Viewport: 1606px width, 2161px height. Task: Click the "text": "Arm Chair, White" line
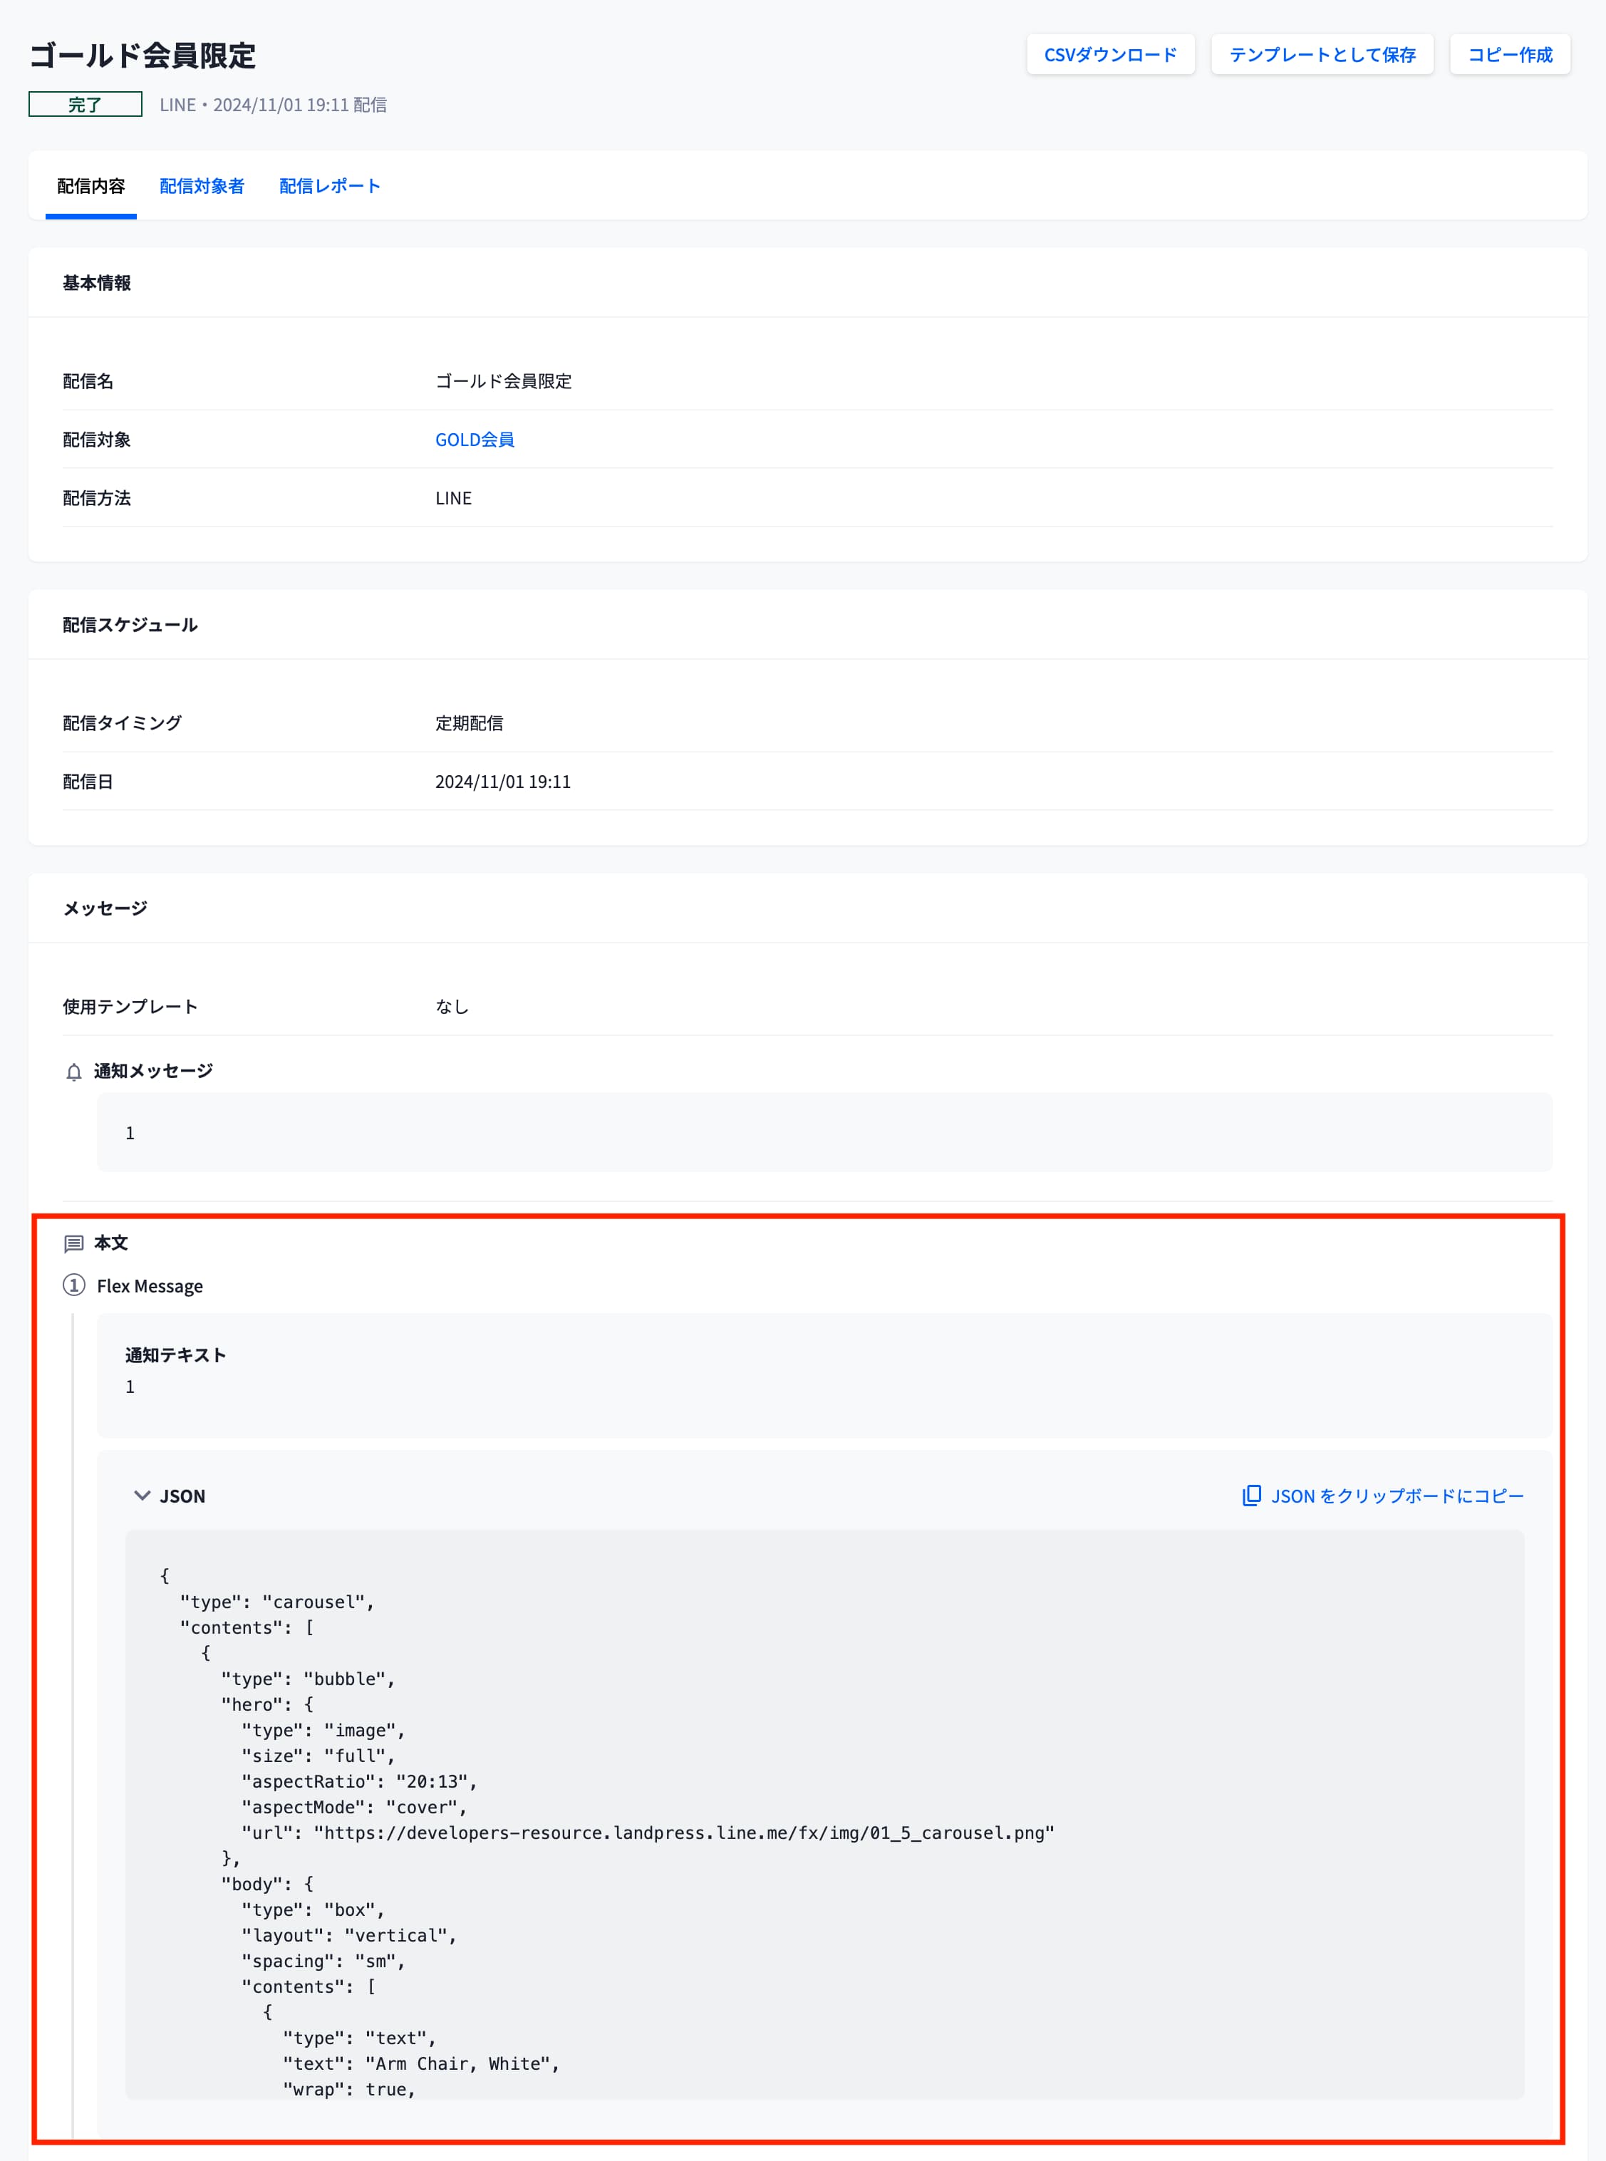point(422,2063)
